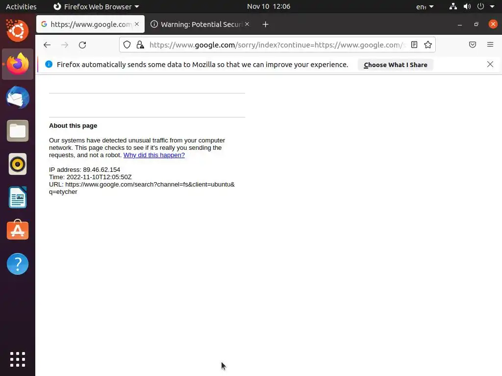Follow the Why did this happen? link

154,155
